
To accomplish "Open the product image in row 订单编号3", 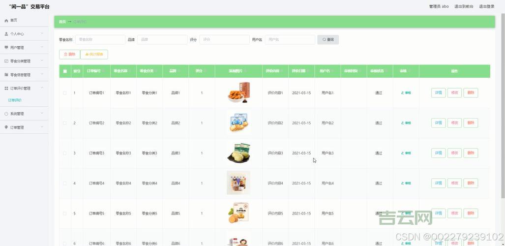I will click(238, 153).
